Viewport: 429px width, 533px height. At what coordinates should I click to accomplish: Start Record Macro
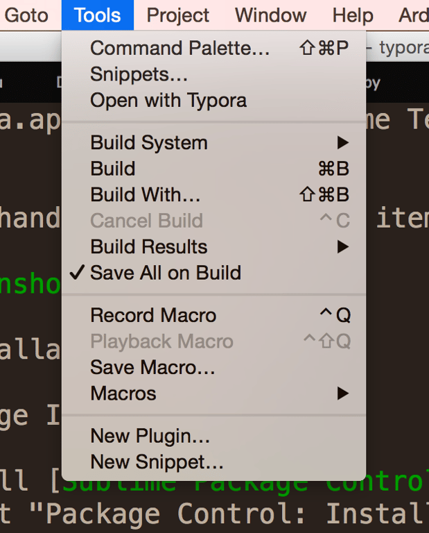(153, 316)
